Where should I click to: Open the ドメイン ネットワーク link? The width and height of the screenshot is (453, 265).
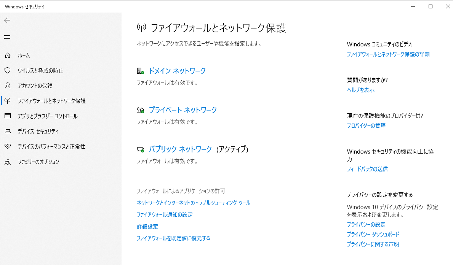(x=177, y=71)
